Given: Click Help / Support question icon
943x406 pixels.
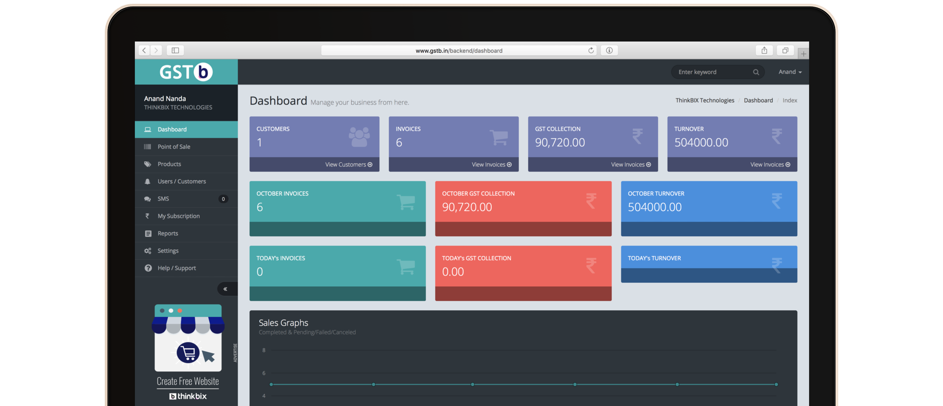Looking at the screenshot, I should point(148,268).
